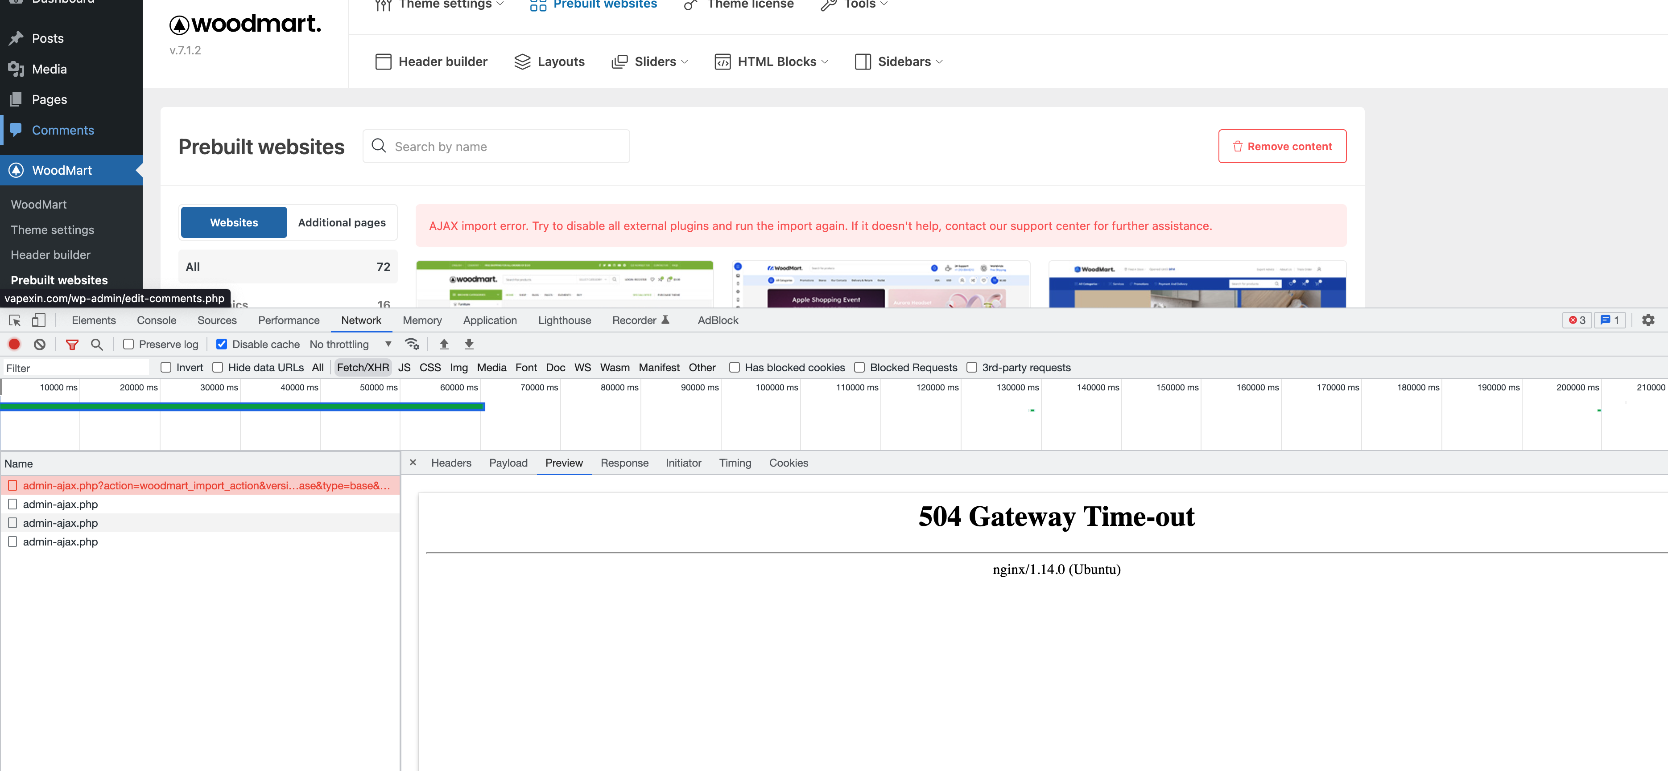Uncheck the Disable cache checkbox
Screen dimensions: 1668x771
coord(222,344)
